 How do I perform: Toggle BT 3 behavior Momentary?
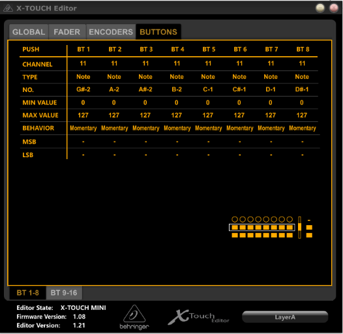tap(146, 129)
